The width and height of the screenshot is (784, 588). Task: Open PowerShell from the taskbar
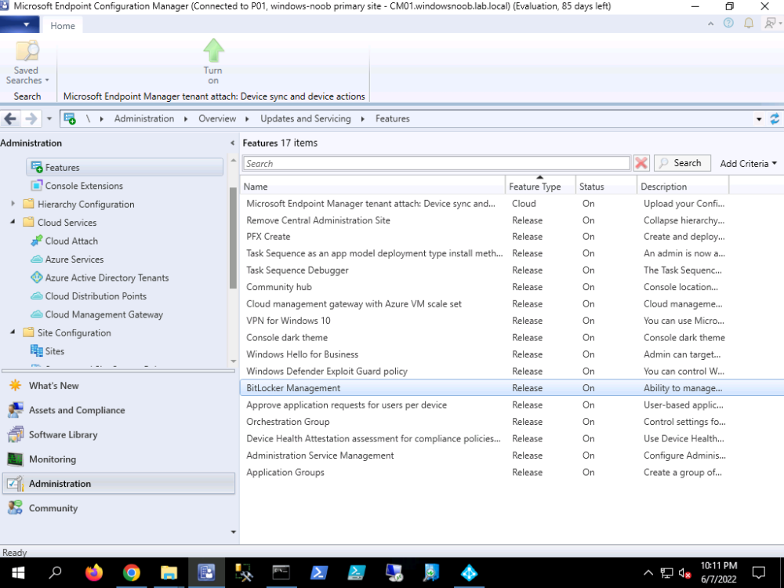pos(318,572)
